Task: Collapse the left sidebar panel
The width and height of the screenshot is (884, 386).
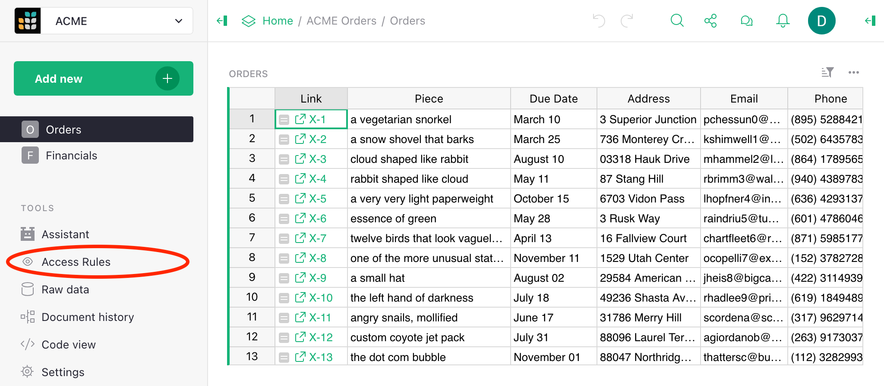Action: 222,21
